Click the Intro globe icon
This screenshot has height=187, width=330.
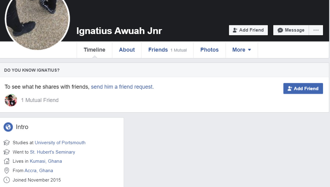8,127
